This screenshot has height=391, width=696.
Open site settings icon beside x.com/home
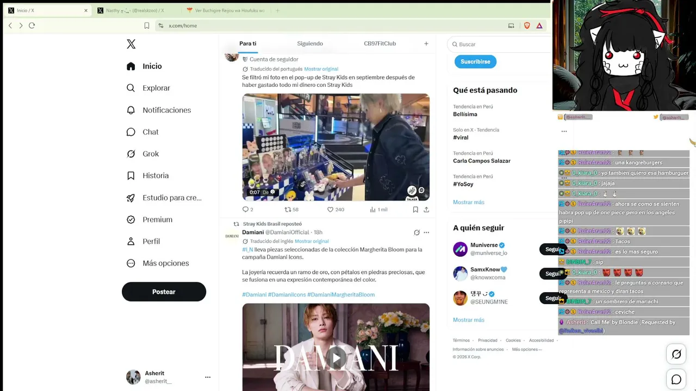pyautogui.click(x=160, y=26)
